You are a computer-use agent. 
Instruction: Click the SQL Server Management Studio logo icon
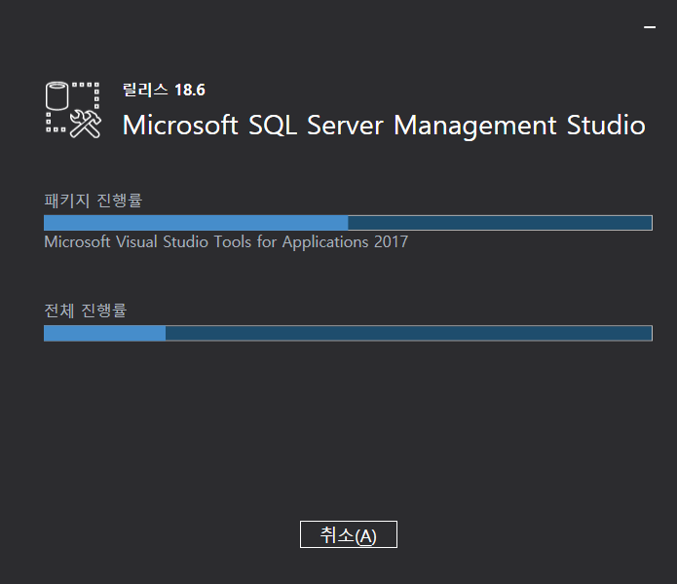click(x=73, y=110)
